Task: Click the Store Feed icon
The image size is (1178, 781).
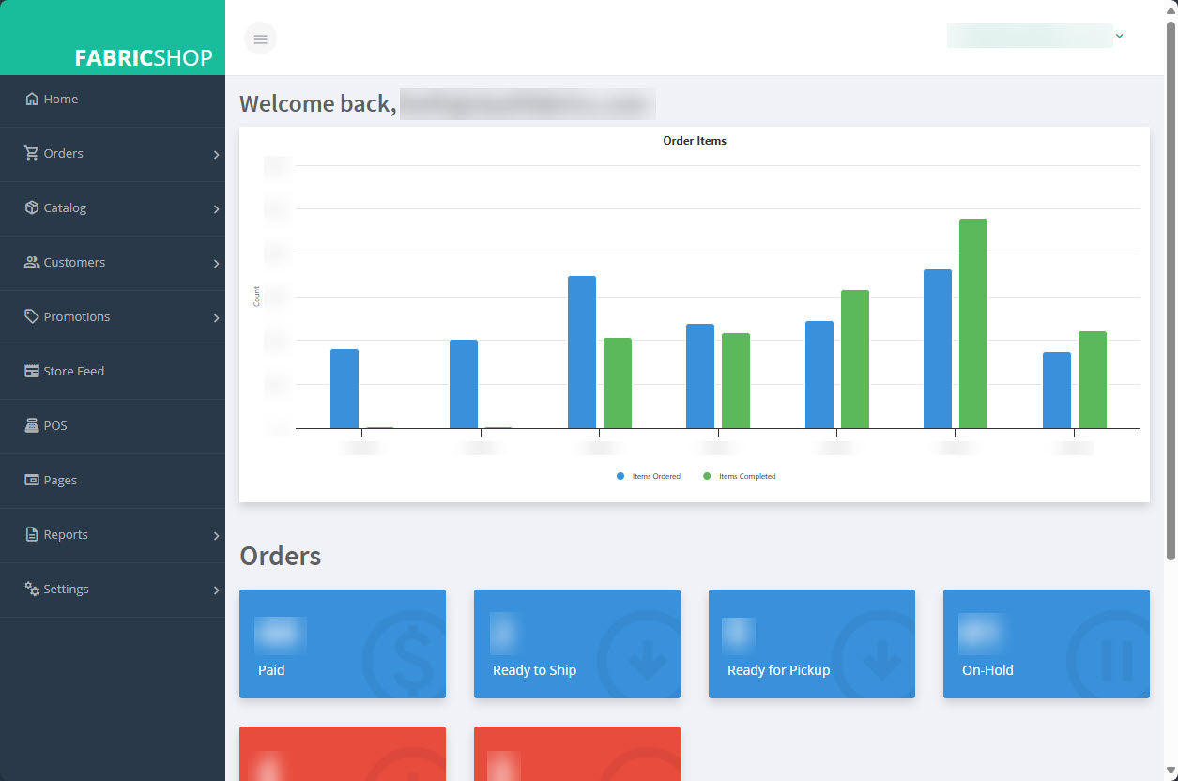Action: click(x=32, y=371)
